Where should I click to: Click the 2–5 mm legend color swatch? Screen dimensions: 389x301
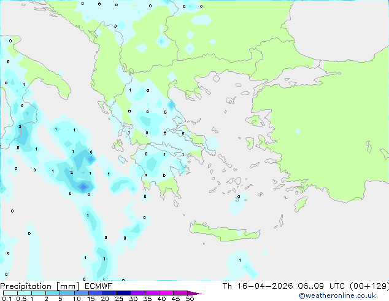[53, 293]
